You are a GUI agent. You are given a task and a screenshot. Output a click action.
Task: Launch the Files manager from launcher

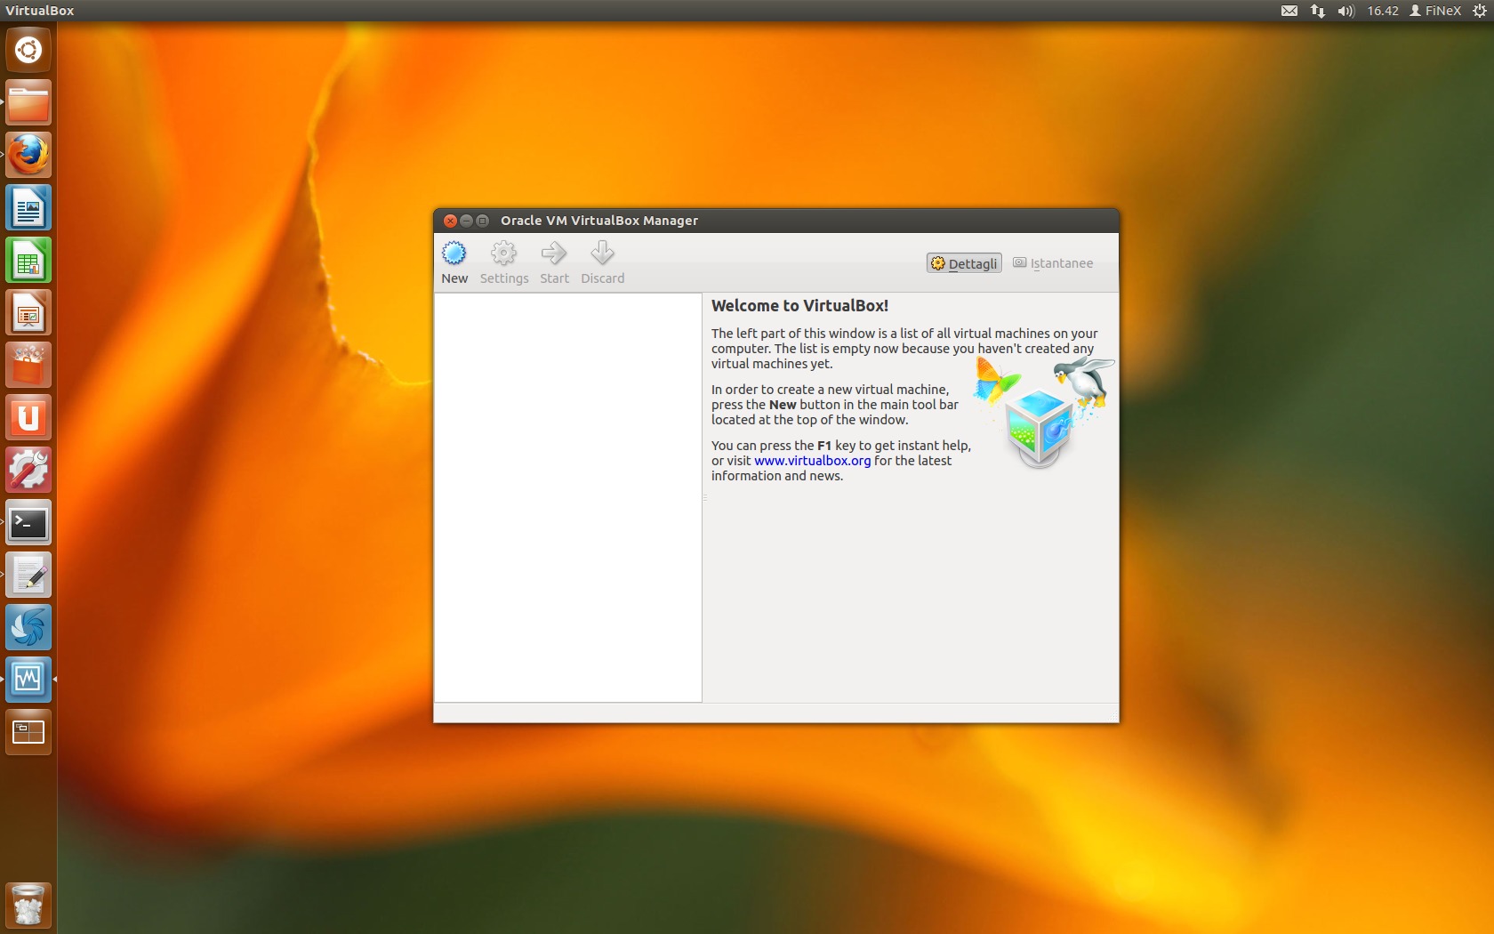click(28, 102)
